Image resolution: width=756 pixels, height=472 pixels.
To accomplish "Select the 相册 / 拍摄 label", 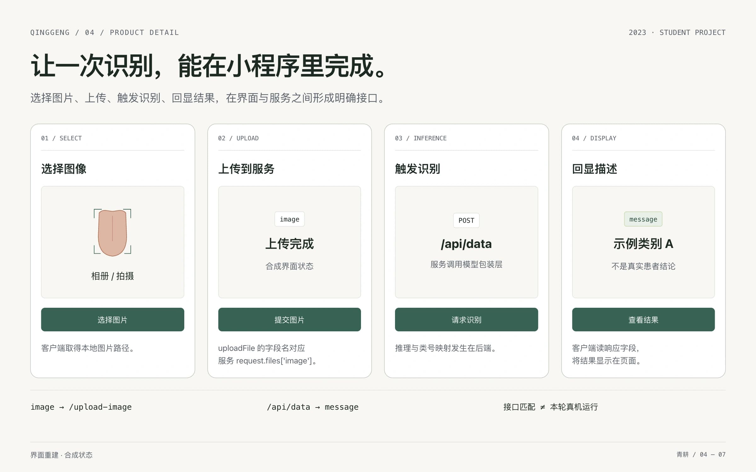I will [x=112, y=276].
